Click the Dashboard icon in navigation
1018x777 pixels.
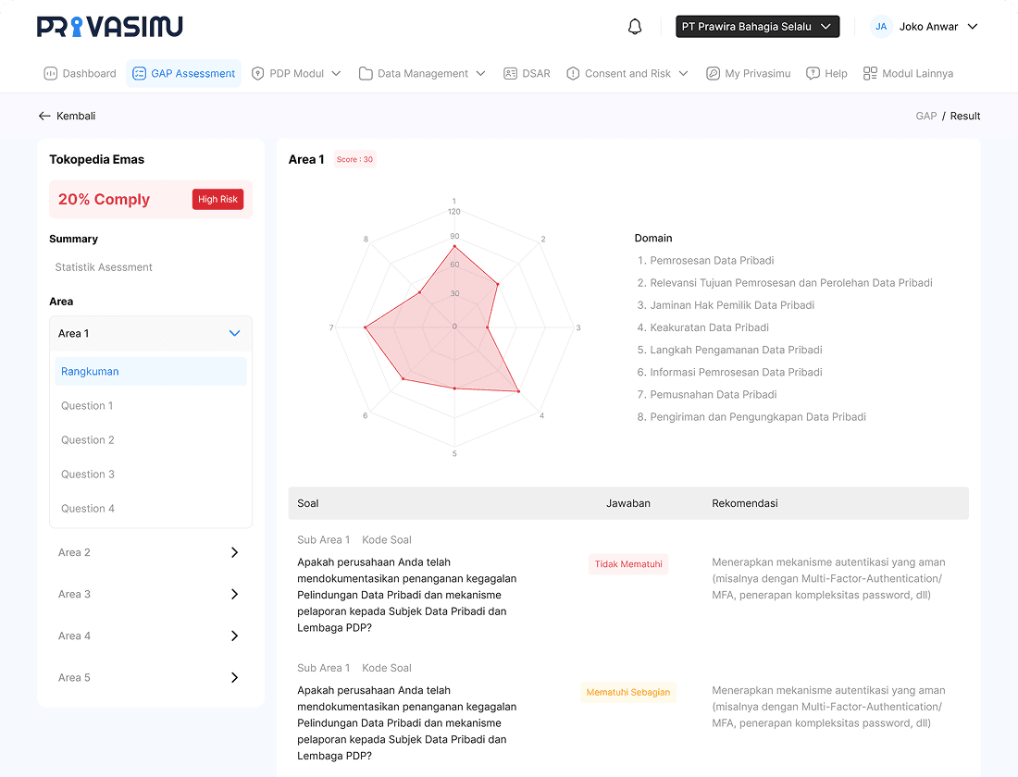(x=51, y=74)
